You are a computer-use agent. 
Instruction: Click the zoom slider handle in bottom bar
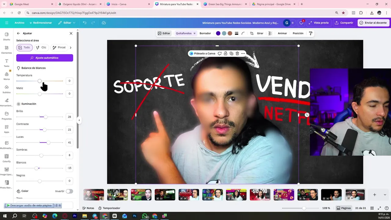[304, 208]
